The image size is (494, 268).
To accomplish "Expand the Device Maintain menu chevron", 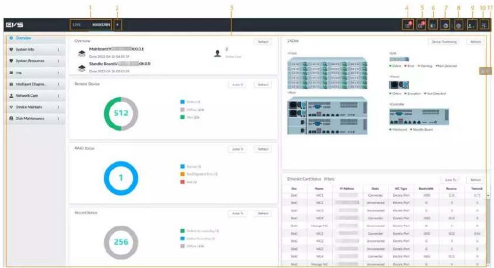I will pos(59,107).
